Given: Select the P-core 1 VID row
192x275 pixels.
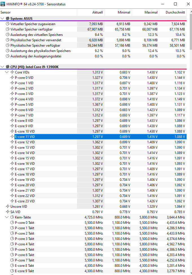Looking at the screenshot, I should (x=93, y=83).
